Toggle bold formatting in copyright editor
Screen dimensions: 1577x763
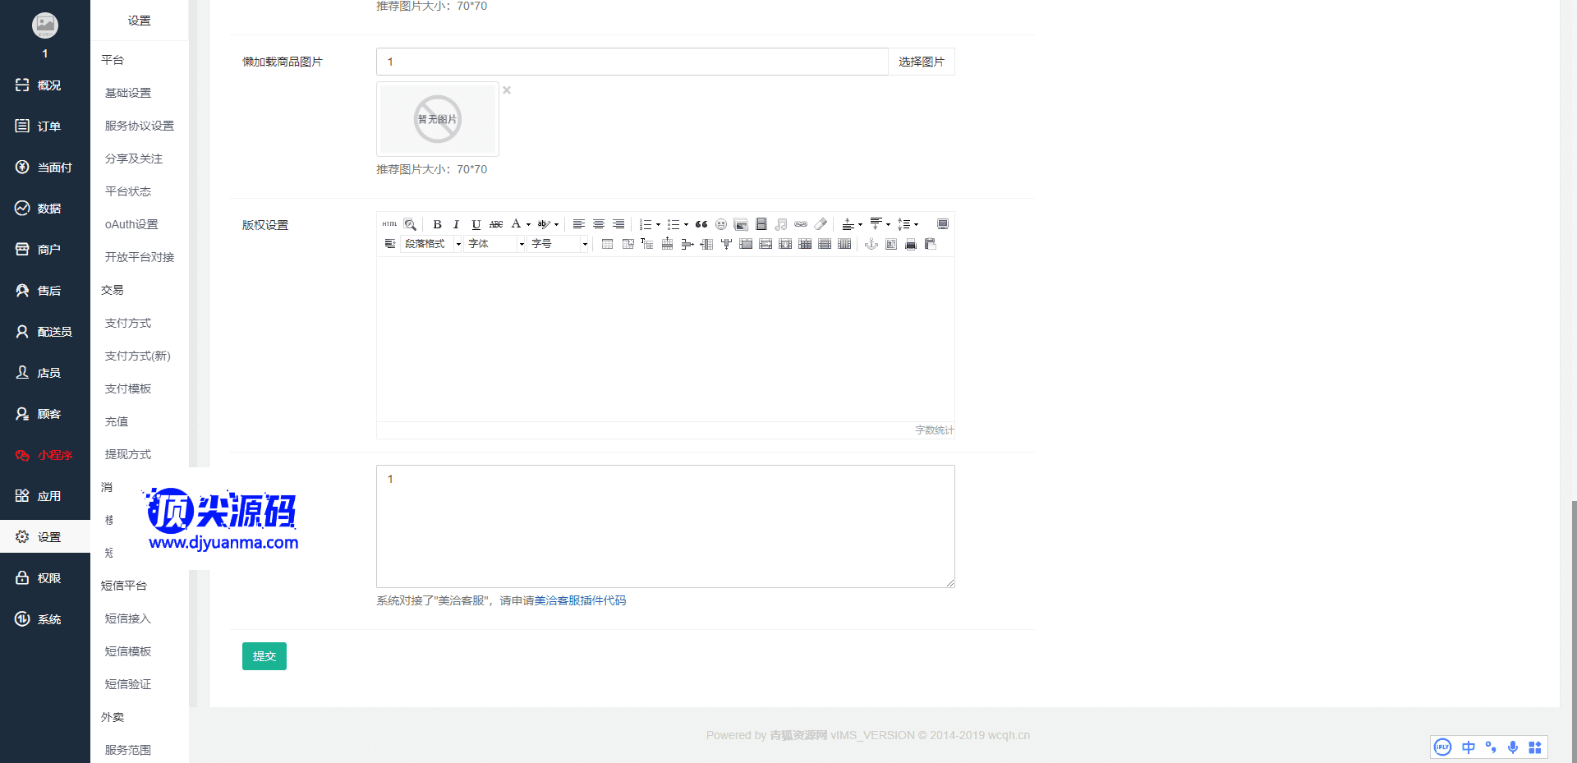coord(437,224)
